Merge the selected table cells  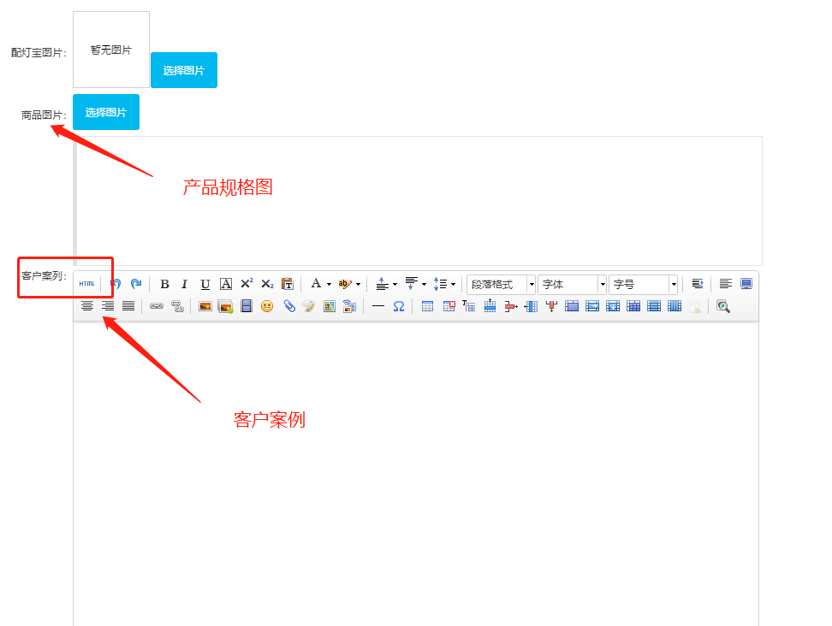[572, 306]
